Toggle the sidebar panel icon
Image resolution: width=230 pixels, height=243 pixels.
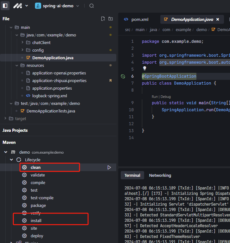click(5, 6)
